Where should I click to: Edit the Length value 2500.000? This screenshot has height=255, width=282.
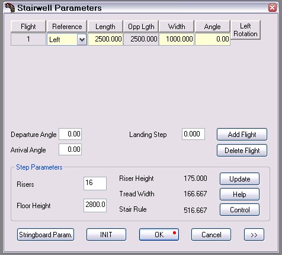[x=105, y=39]
